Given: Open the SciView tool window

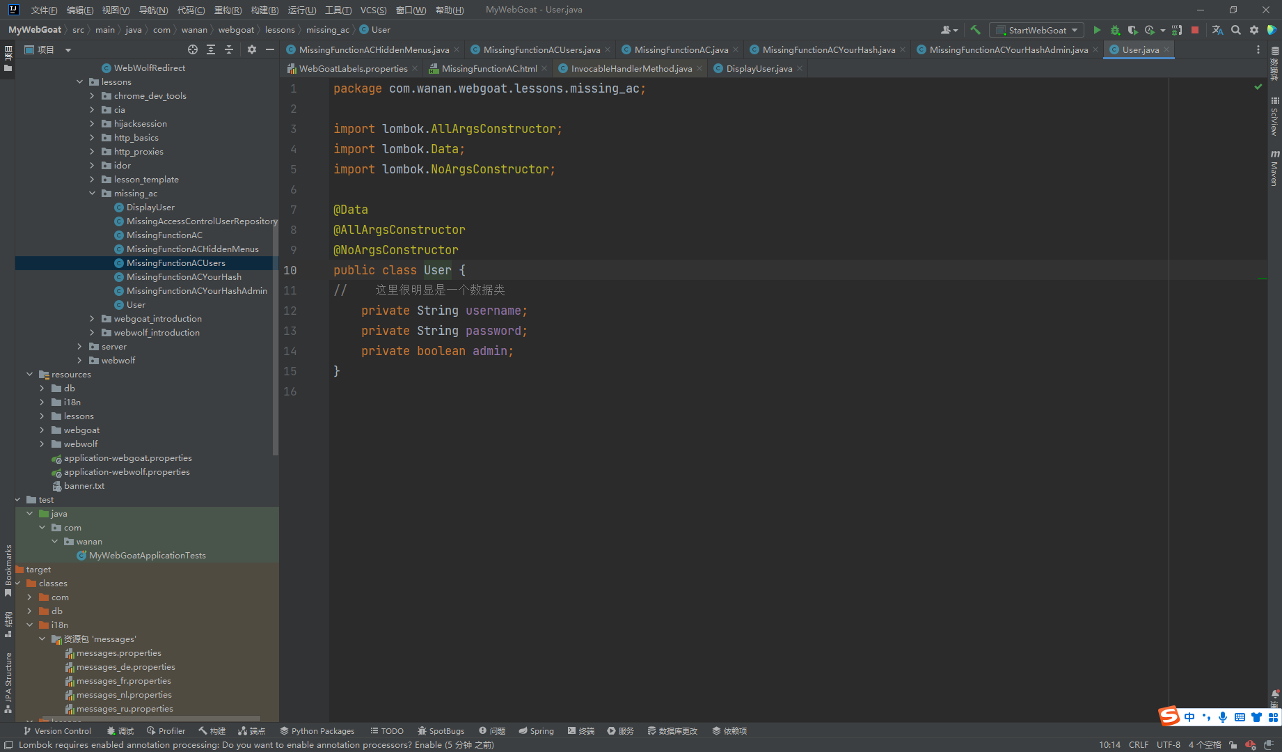Looking at the screenshot, I should 1274,116.
